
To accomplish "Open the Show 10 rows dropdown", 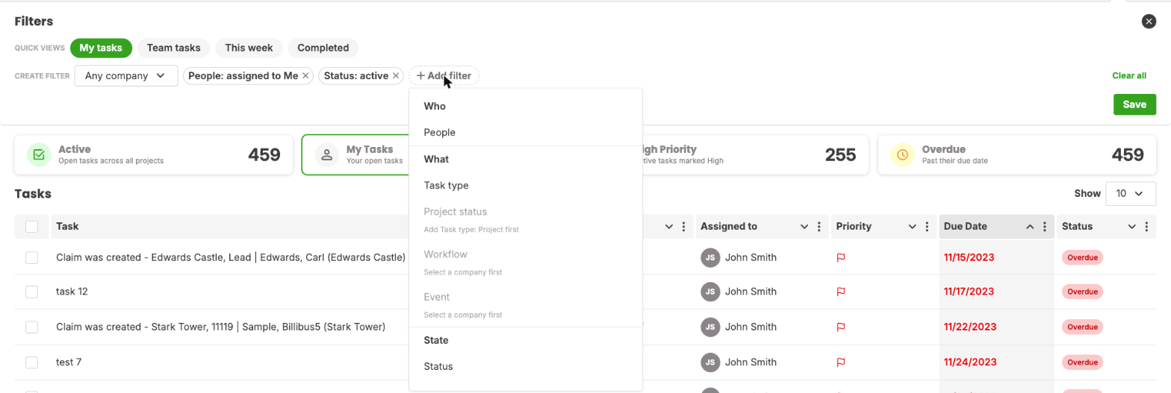I will (x=1131, y=193).
